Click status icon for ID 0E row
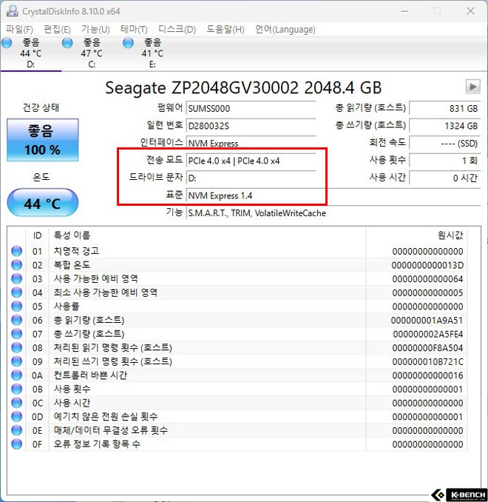The width and height of the screenshot is (488, 502). 16,430
